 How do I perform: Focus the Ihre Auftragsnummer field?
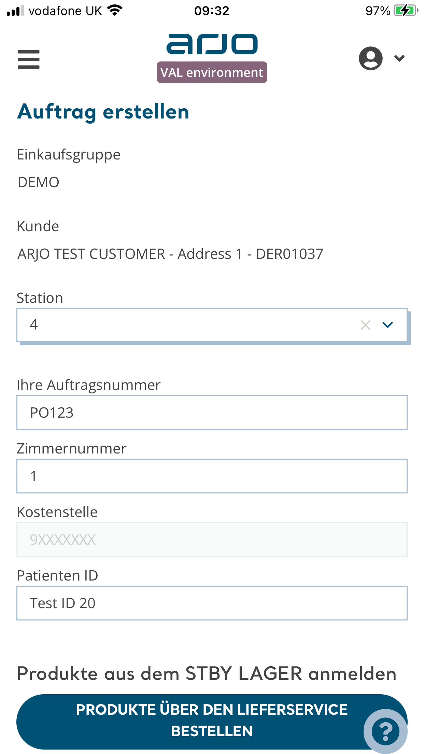coord(212,413)
